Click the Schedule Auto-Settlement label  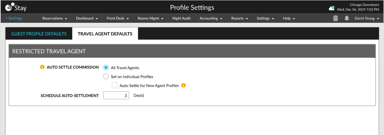point(70,95)
